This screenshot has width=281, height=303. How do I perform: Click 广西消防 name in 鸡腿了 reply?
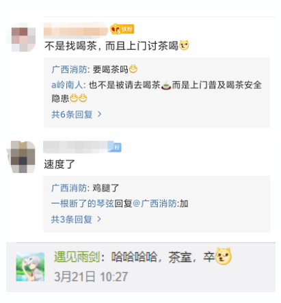tap(69, 188)
